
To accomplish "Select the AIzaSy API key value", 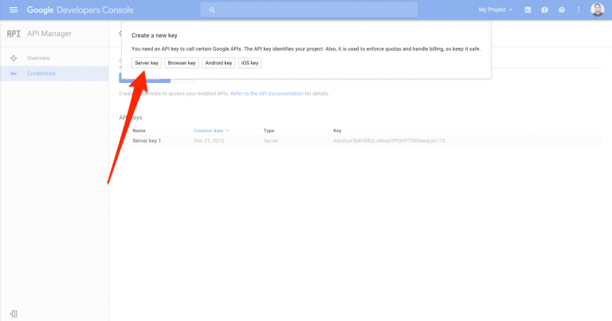I will pos(389,141).
